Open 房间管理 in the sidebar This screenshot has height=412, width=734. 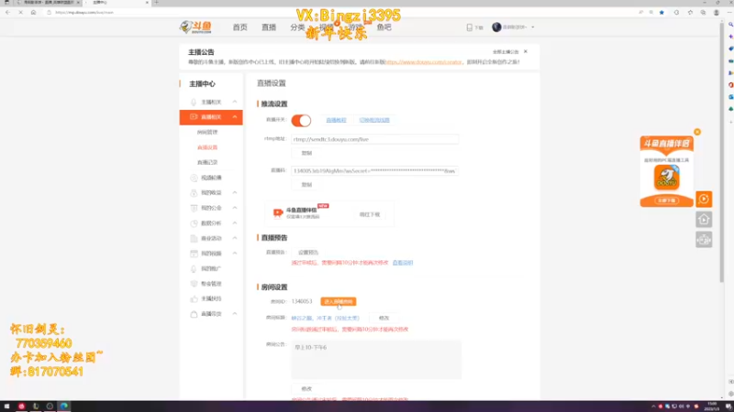[x=207, y=132]
